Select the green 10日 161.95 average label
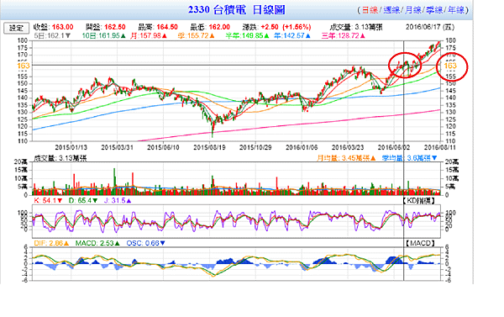Screen dimensions: 504x317 (x=103, y=35)
